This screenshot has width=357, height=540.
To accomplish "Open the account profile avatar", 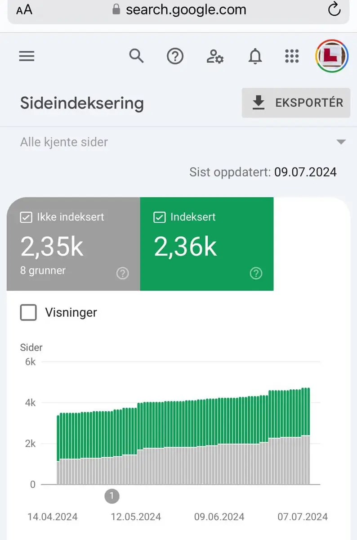I will tap(332, 56).
